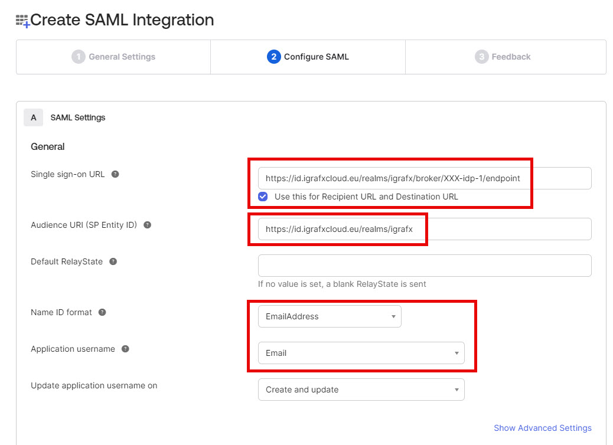Screen dimensions: 613x445
Task: Click Show Advanced Settings link
Action: 542,428
